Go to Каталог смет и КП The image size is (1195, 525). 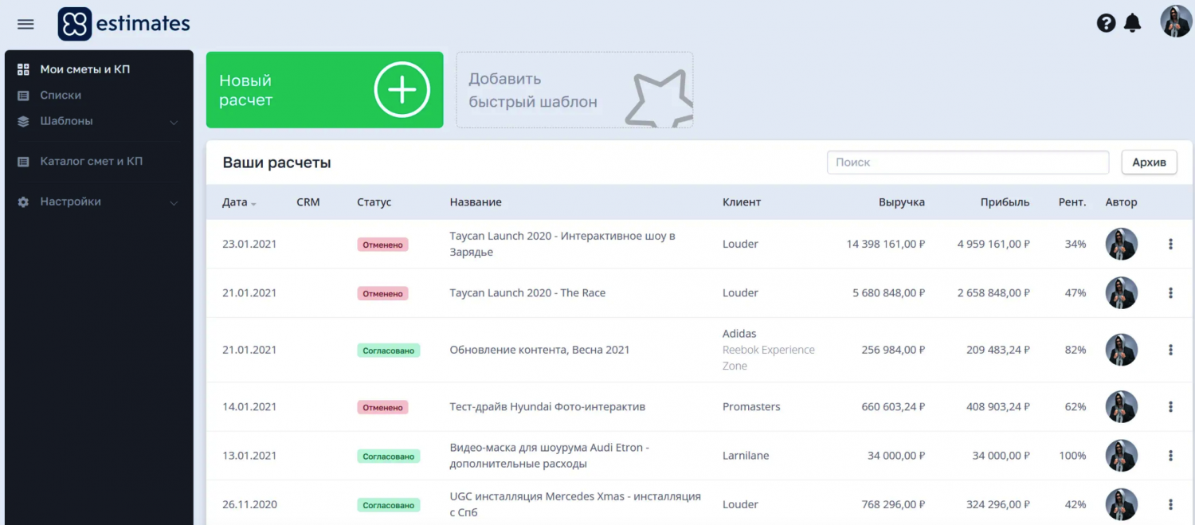point(91,162)
